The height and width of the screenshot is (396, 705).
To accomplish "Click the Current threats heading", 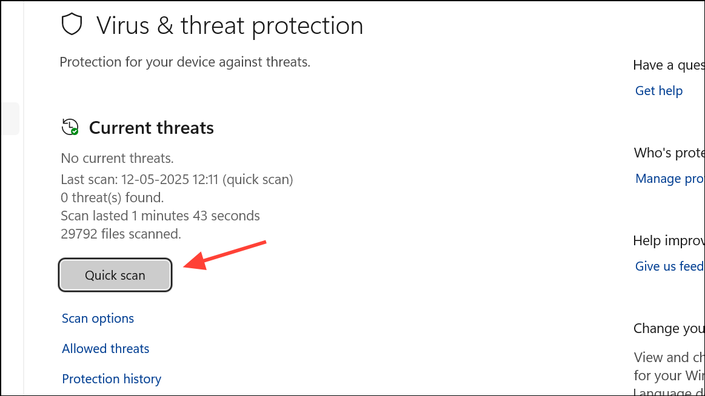I will 152,128.
